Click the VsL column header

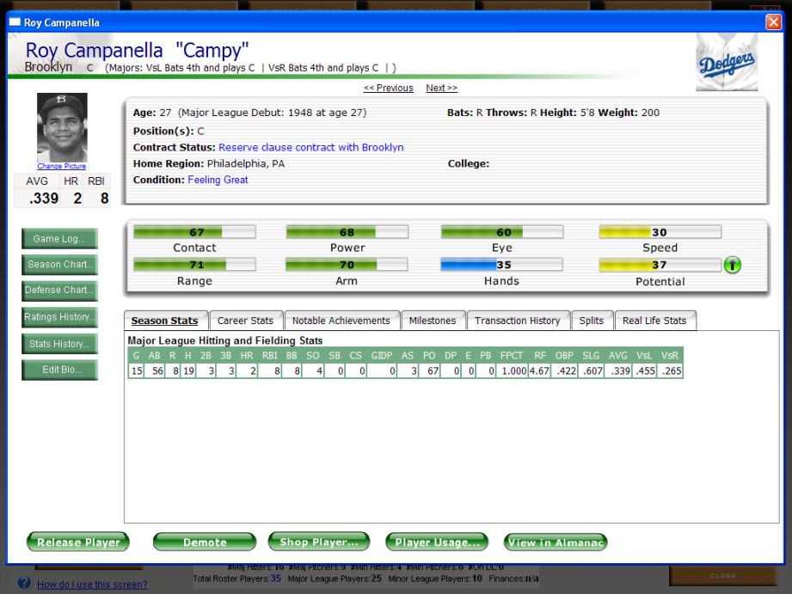(644, 356)
